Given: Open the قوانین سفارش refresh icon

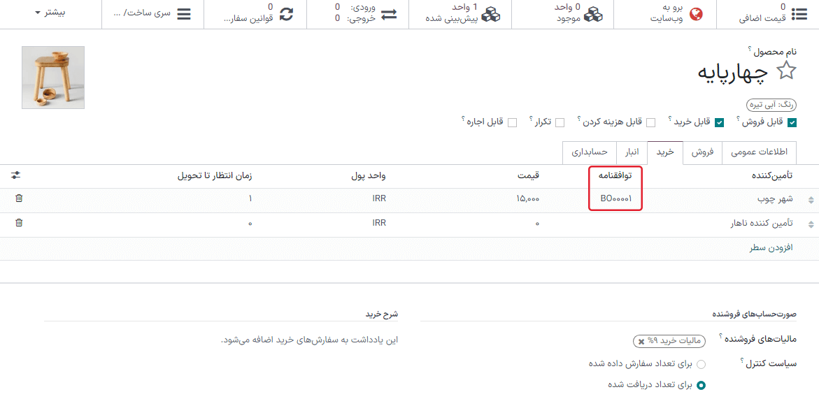Looking at the screenshot, I should click(x=287, y=14).
